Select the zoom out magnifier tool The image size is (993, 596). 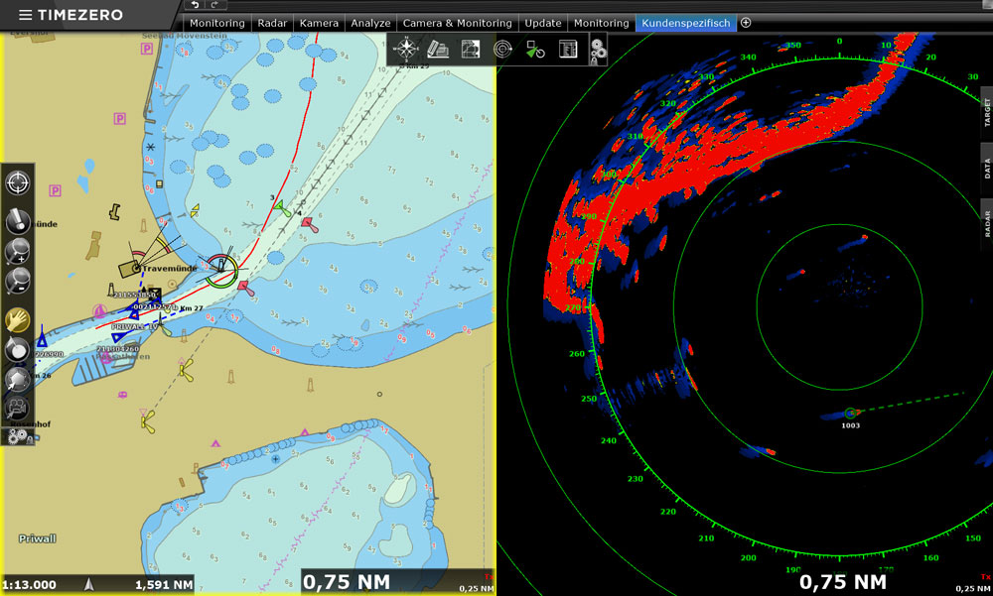[x=18, y=283]
